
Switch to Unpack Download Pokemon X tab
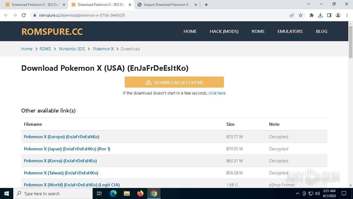point(167,5)
